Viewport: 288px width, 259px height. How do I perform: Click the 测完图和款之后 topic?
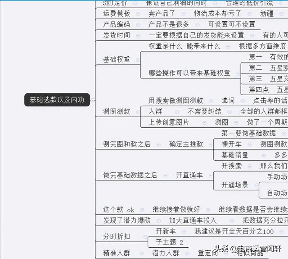126,144
